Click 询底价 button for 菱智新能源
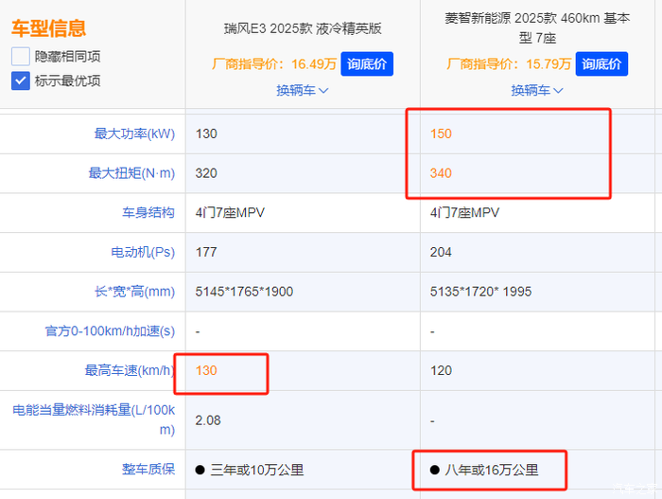Viewport: 662px width, 499px height. tap(601, 63)
